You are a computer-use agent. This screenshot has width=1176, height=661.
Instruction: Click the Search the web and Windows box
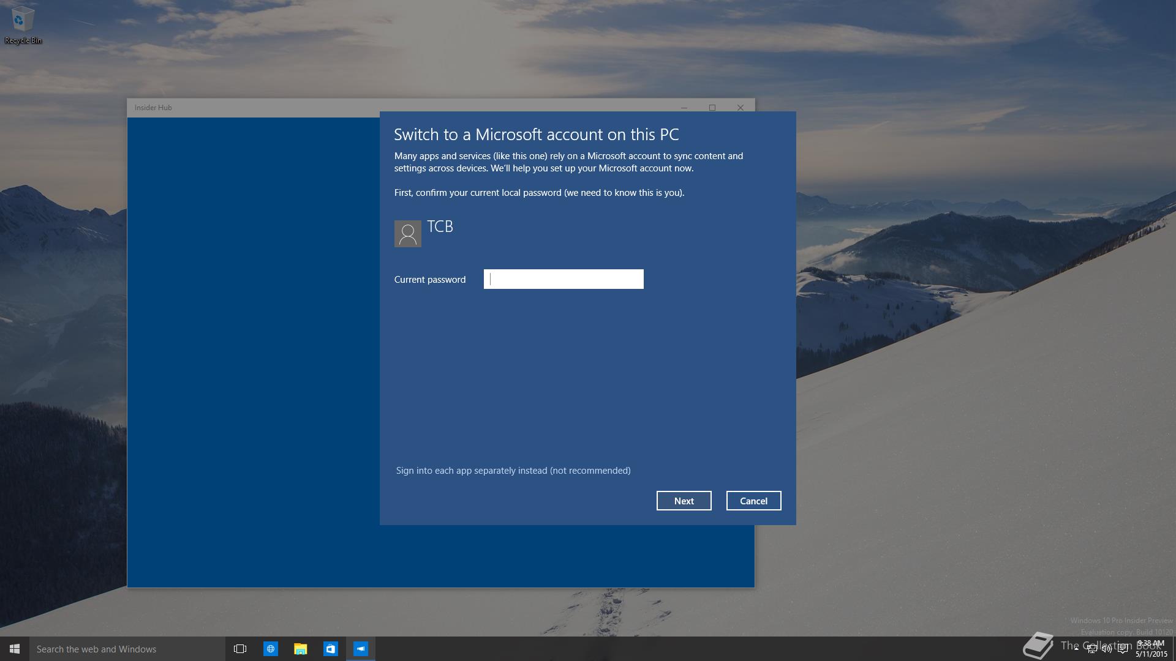(127, 649)
